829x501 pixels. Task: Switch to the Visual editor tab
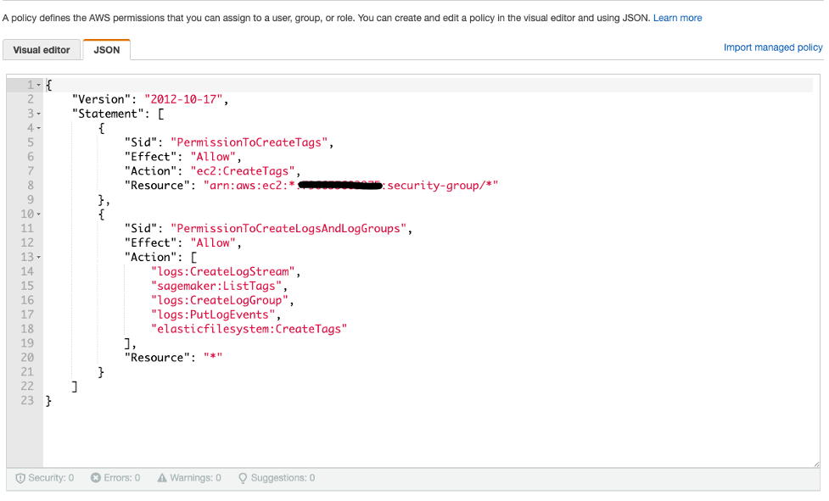coord(41,49)
